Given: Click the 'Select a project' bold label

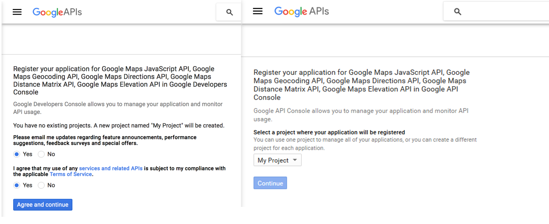Looking at the screenshot, I should (329, 132).
